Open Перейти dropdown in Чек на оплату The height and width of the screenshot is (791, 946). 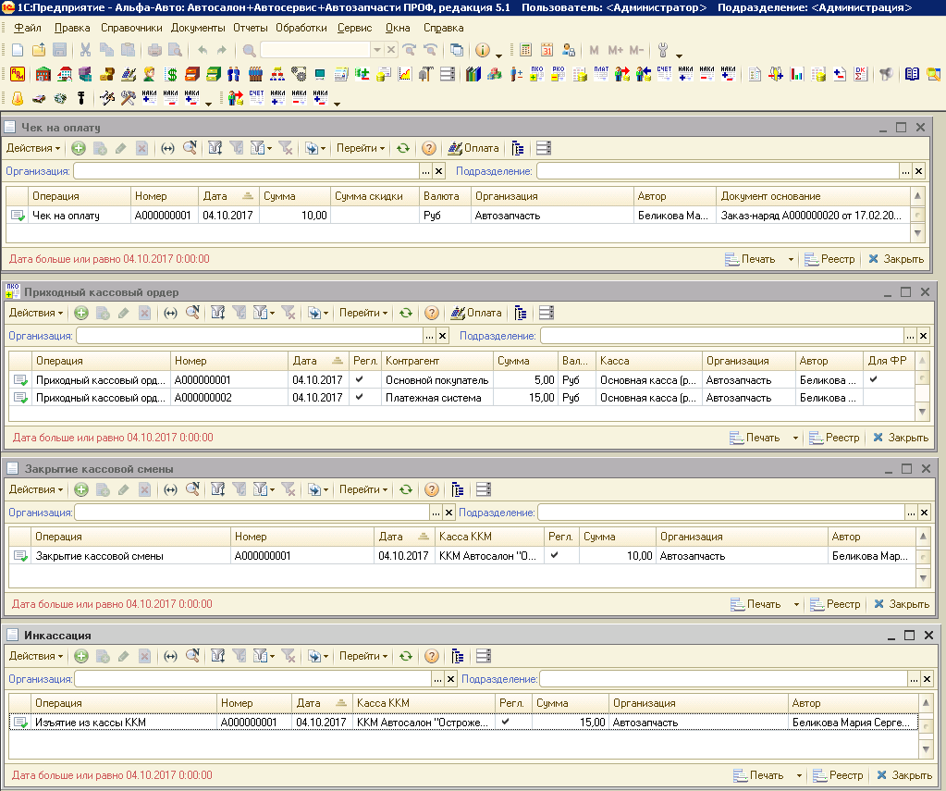[361, 148]
